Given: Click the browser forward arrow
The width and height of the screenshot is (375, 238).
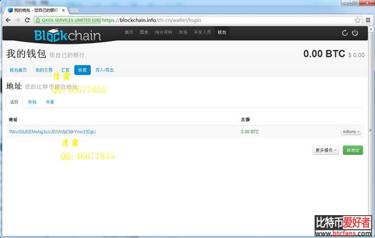Looking at the screenshot, I should 18,20.
